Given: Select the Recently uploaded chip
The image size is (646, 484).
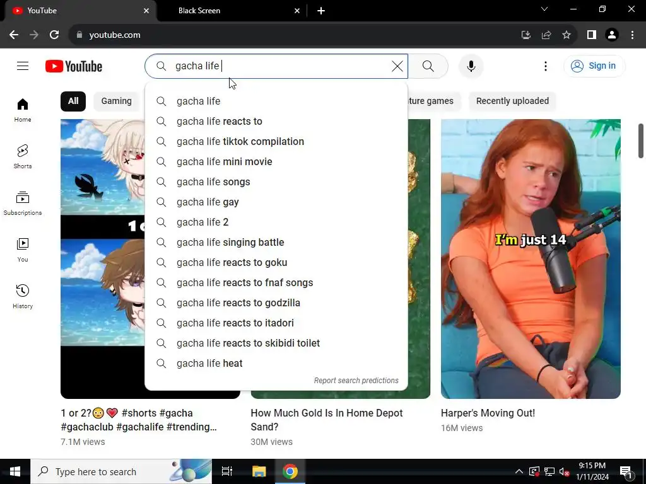Looking at the screenshot, I should point(512,101).
